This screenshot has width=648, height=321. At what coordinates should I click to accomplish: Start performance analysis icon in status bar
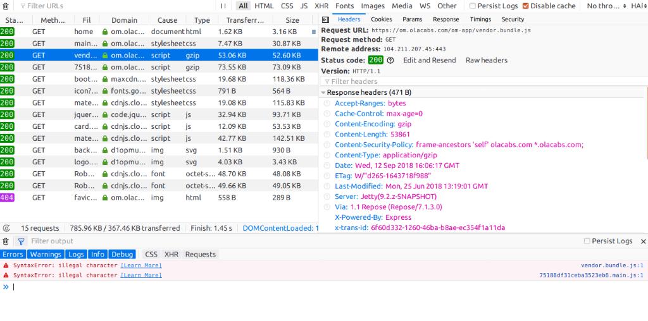tap(6, 228)
